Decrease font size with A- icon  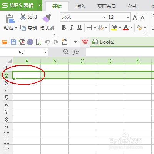(143, 17)
